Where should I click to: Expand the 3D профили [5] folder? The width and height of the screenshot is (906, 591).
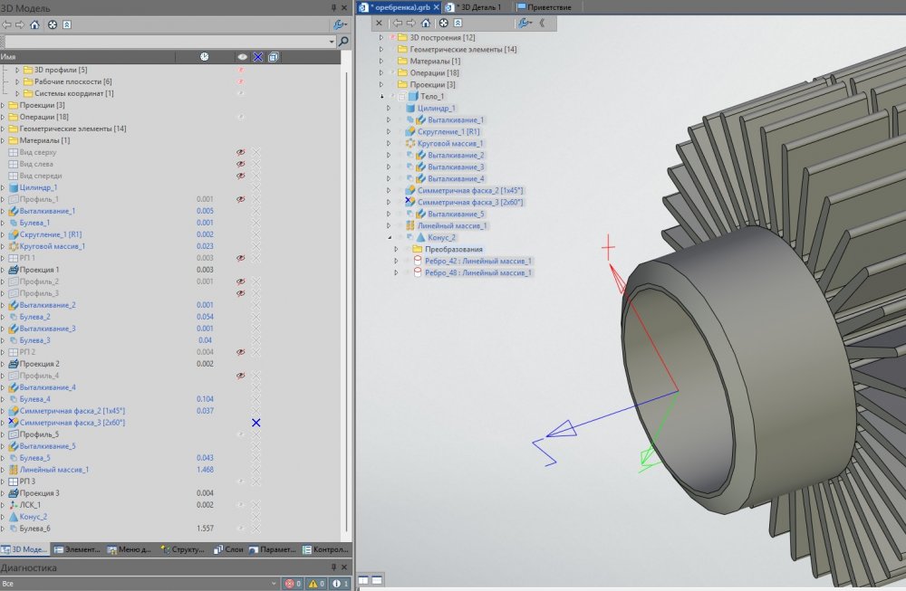tap(17, 70)
